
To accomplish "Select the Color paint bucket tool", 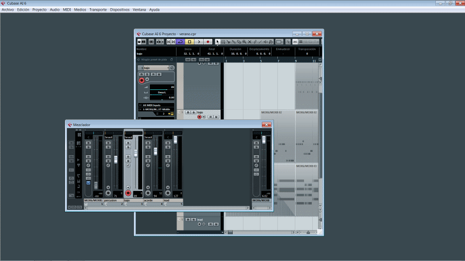I will [x=271, y=42].
